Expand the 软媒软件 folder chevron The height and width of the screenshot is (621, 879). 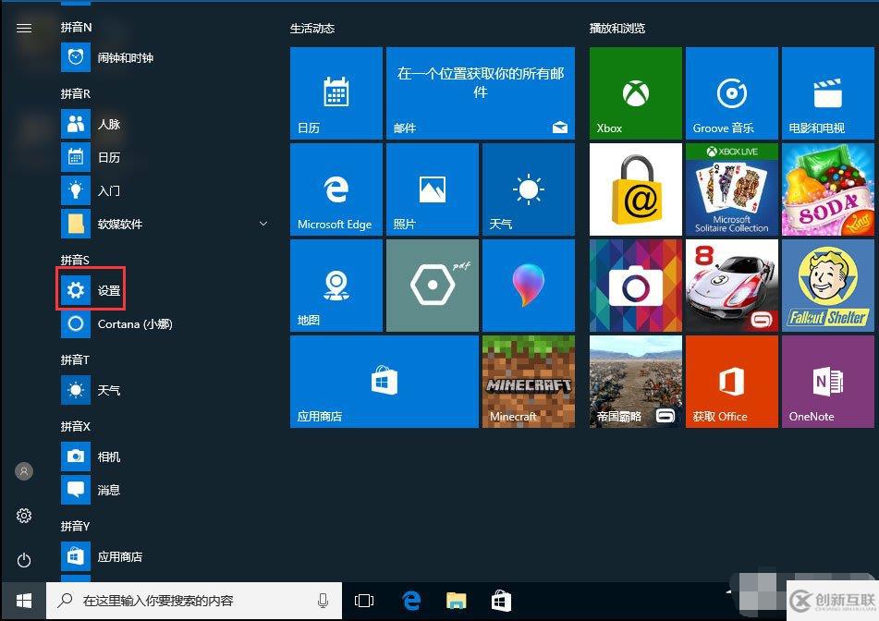262,224
